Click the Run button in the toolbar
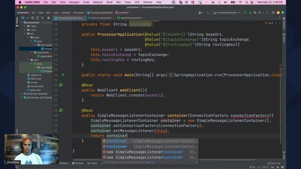This screenshot has width=301, height=169. click(x=246, y=13)
